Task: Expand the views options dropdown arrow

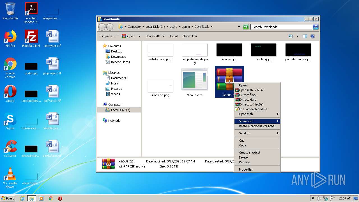Action: pyautogui.click(x=297, y=36)
